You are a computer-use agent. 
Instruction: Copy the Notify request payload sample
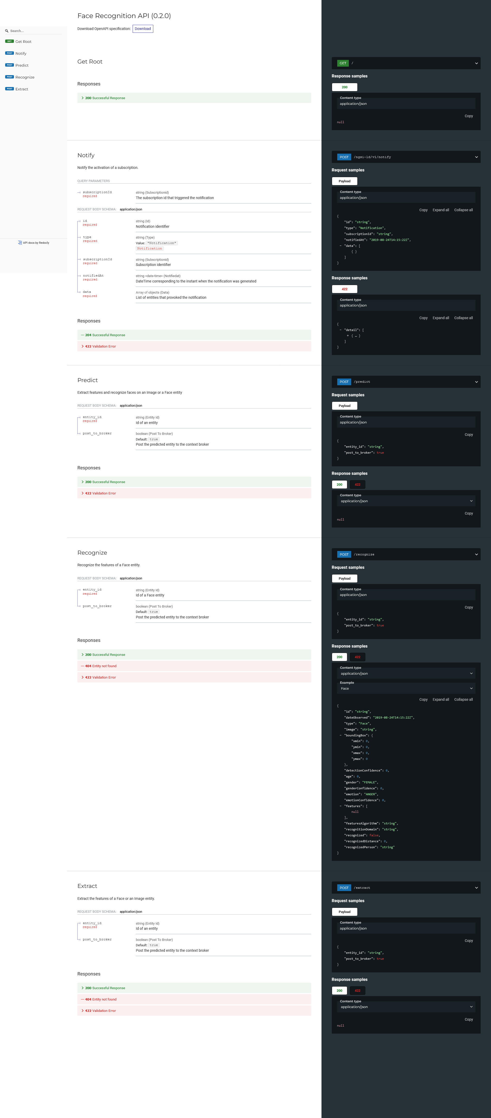423,210
